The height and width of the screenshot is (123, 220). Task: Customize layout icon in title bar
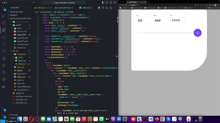click(x=115, y=2)
